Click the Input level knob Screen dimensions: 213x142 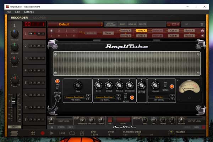(51, 120)
